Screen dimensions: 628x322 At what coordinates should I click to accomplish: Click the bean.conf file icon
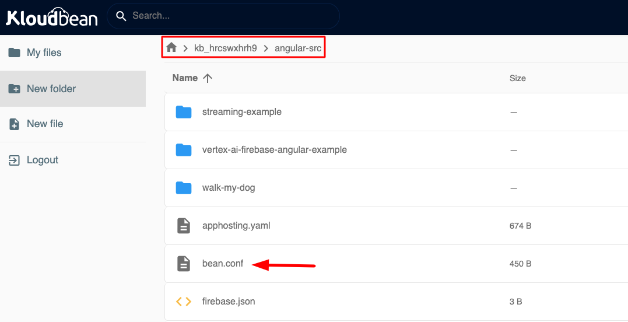(184, 264)
